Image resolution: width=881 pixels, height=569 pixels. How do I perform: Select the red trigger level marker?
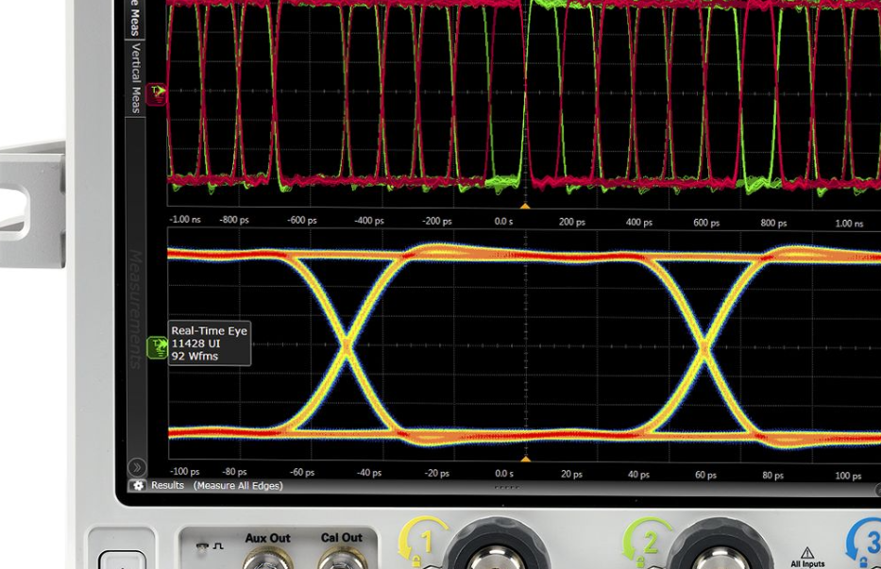click(x=157, y=93)
